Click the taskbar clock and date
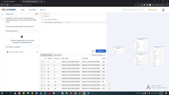The image size is (169, 95). 161,93
